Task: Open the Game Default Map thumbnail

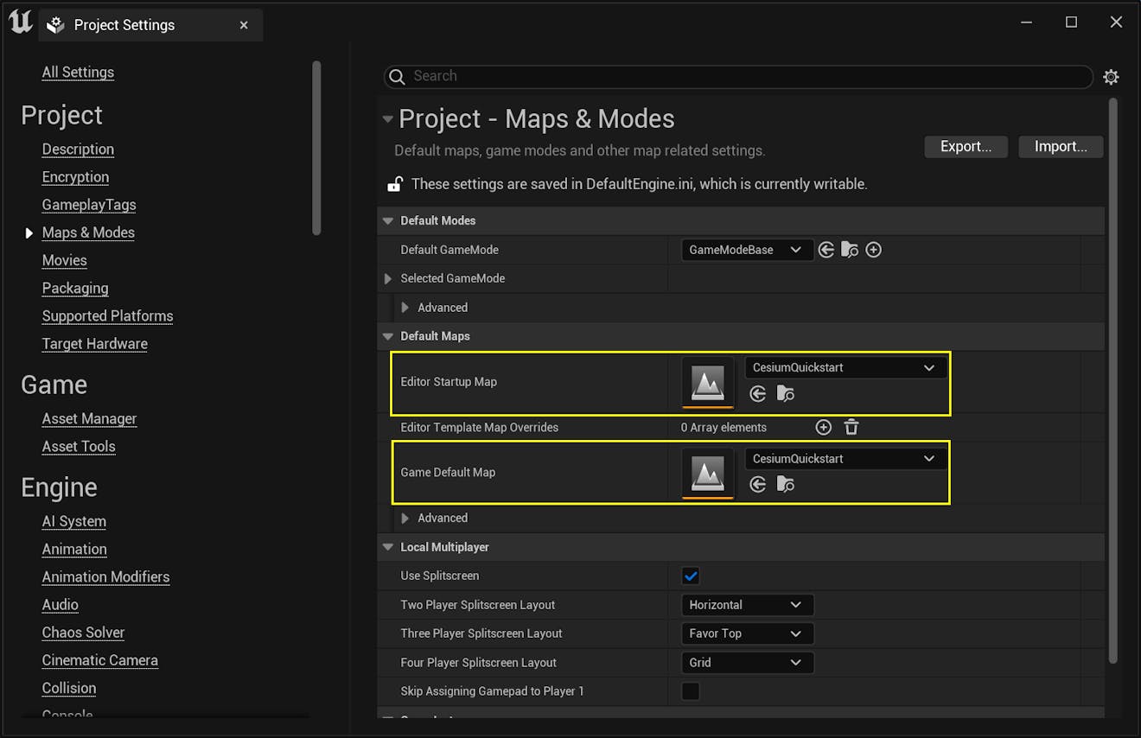Action: pyautogui.click(x=707, y=474)
